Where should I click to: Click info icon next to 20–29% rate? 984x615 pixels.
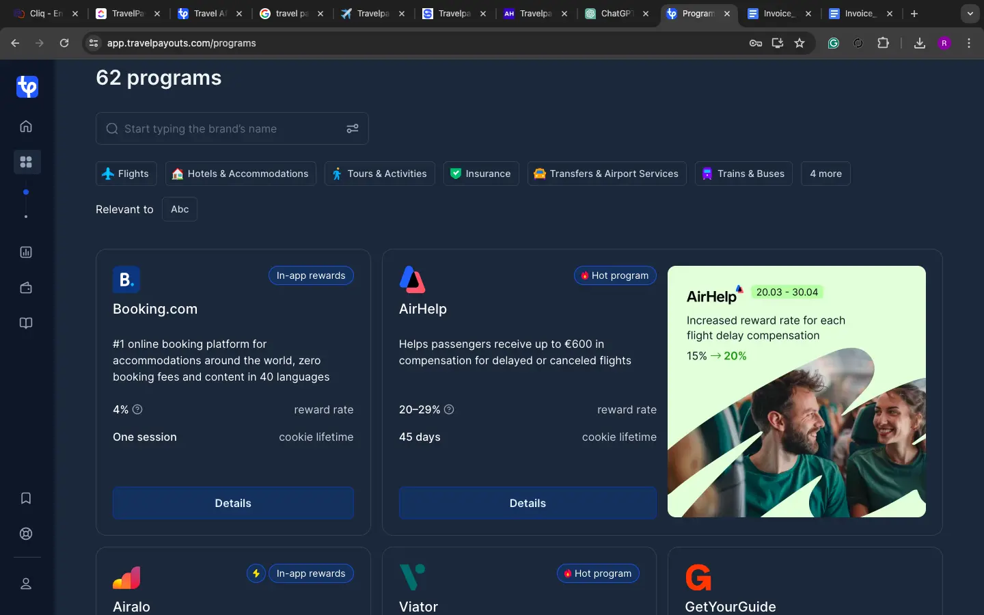[449, 409]
